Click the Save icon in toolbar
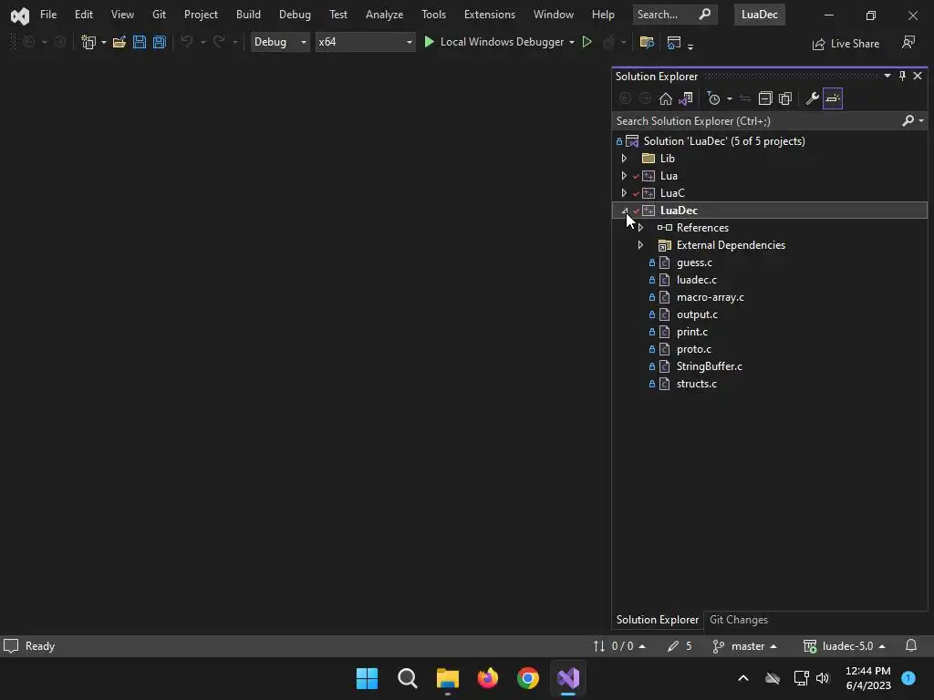Screen dimensions: 934x700 [x=140, y=42]
